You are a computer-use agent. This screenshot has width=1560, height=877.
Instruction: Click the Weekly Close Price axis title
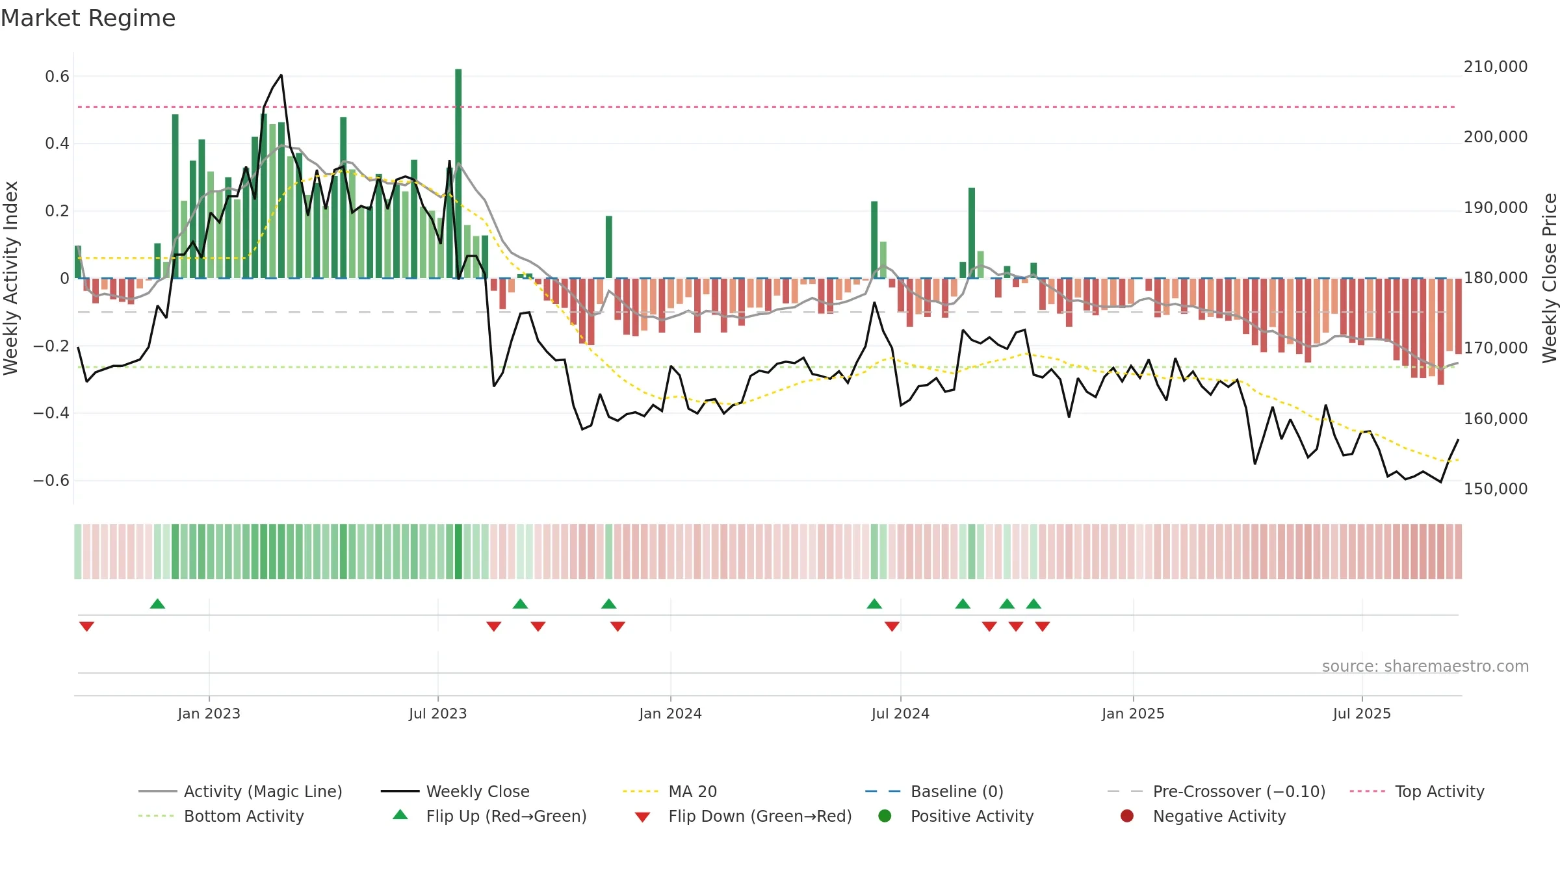point(1550,278)
